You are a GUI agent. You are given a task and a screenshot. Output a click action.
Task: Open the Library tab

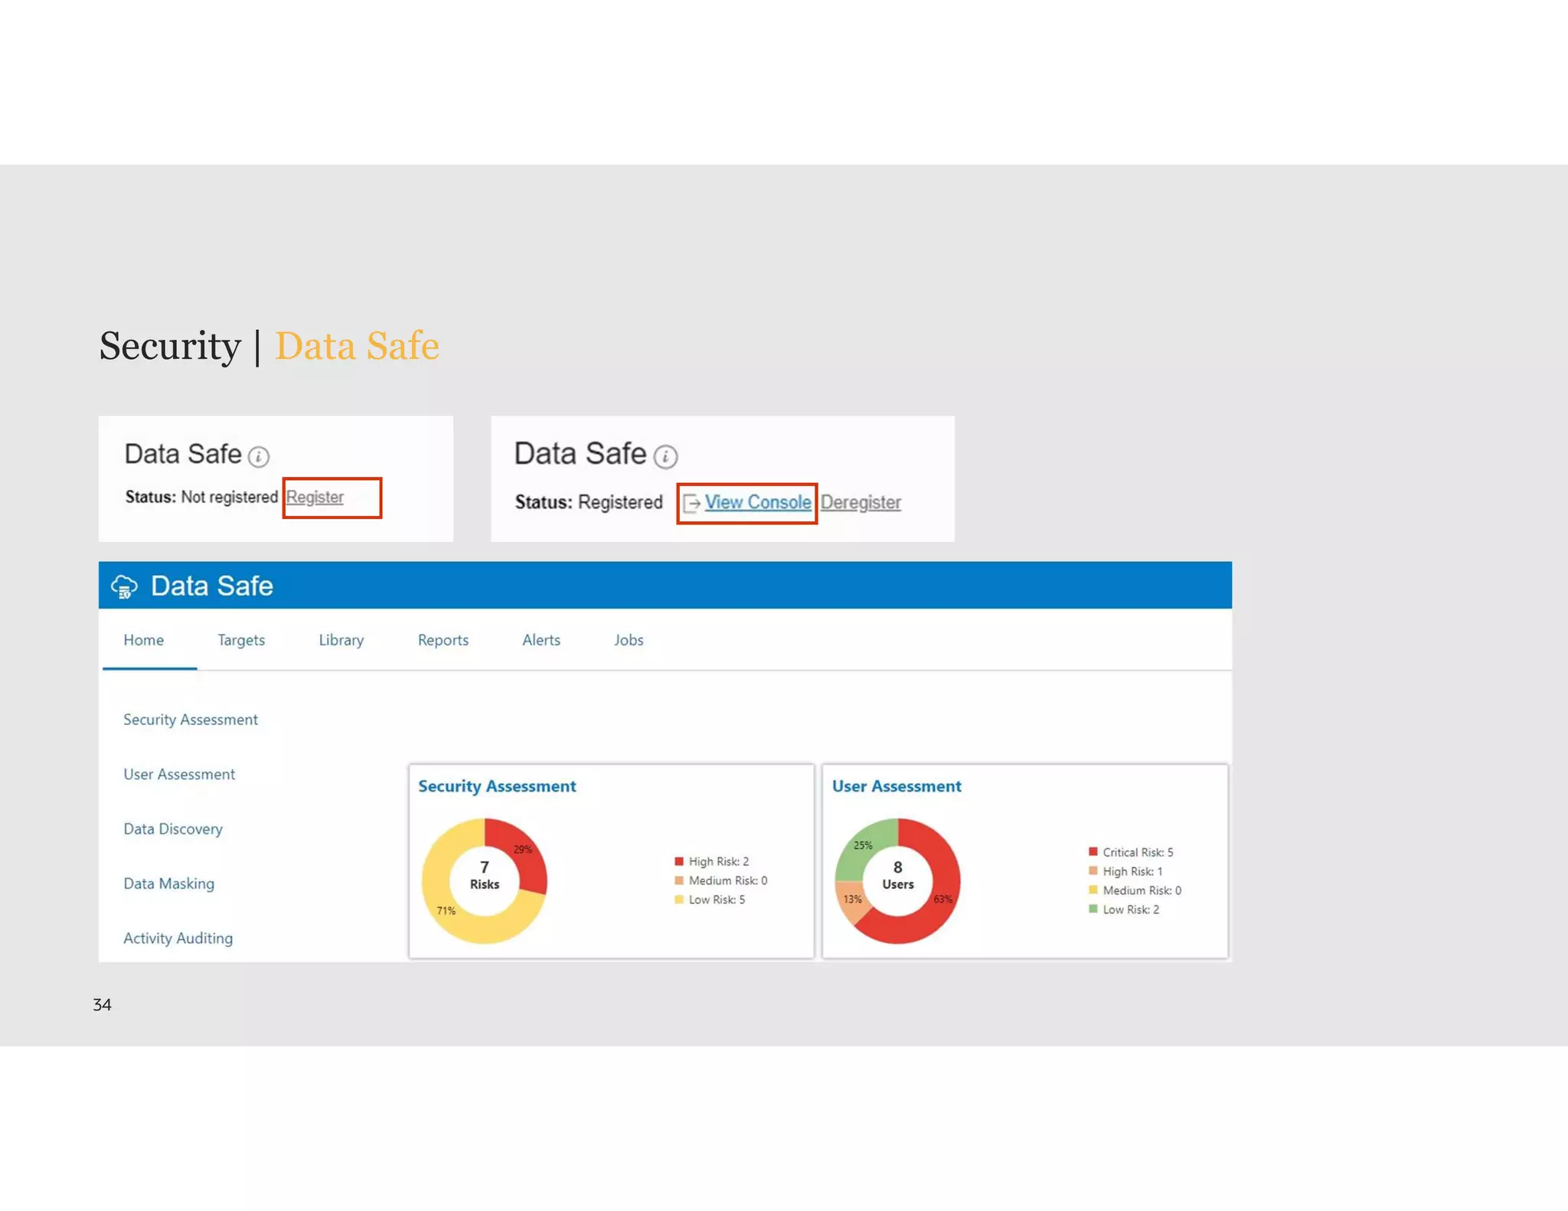[341, 640]
